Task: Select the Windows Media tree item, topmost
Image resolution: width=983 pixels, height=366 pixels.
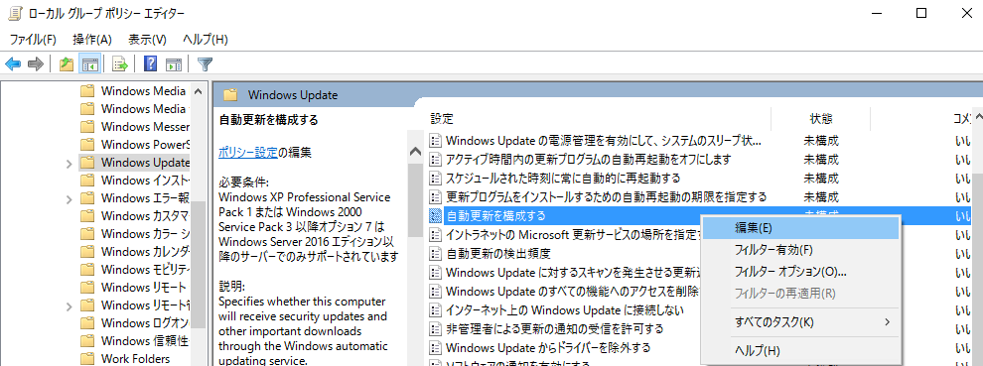Action: (143, 91)
